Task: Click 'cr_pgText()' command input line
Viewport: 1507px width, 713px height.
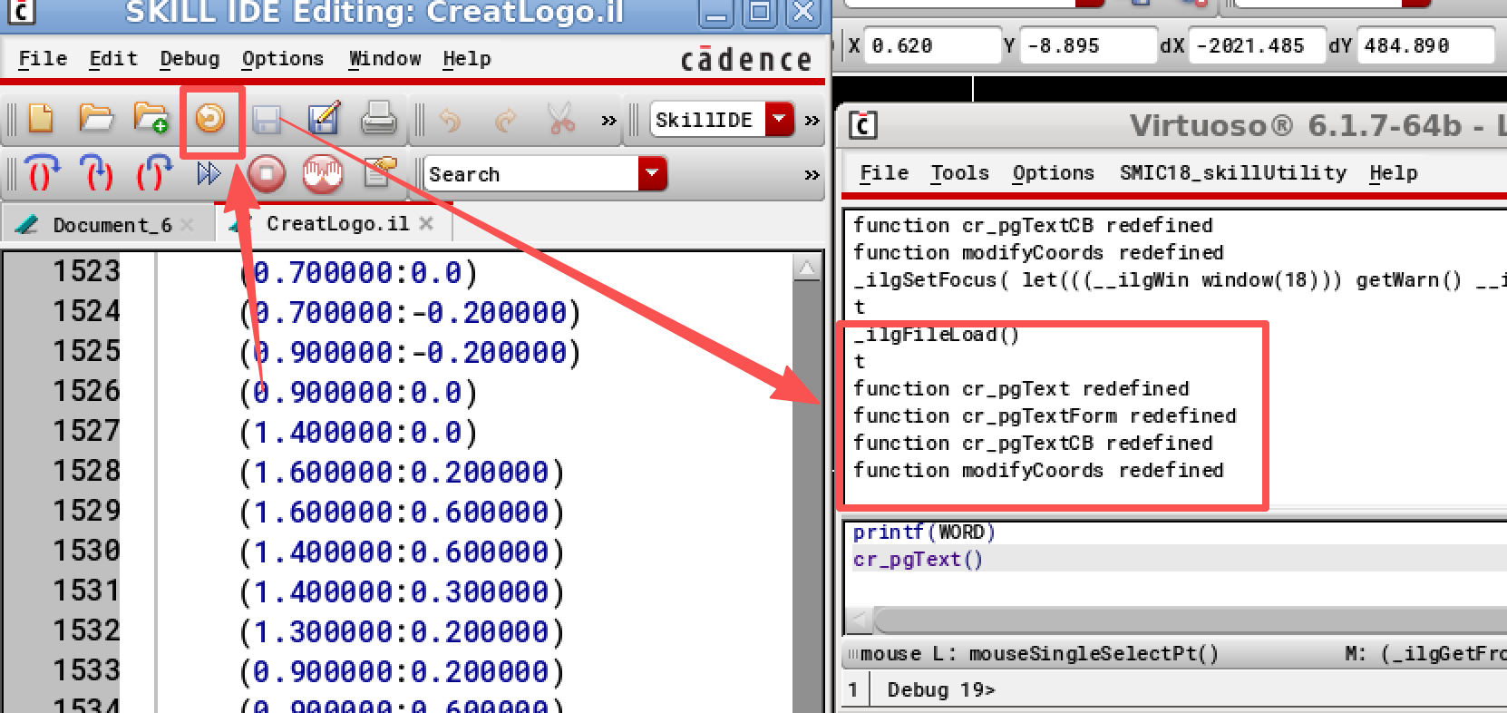Action: click(918, 560)
